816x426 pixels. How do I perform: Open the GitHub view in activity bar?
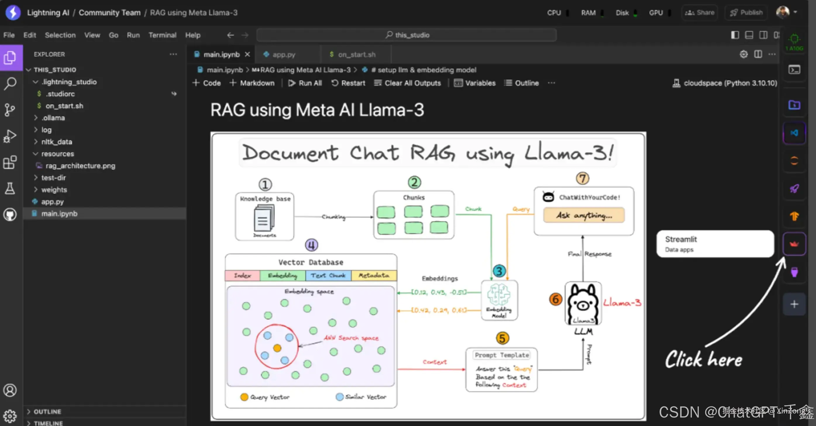click(x=11, y=214)
